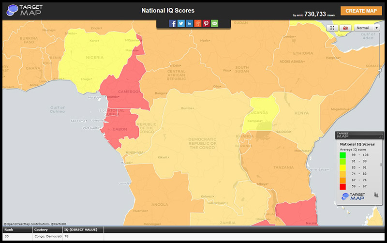Share the map on Reddit

pyautogui.click(x=198, y=23)
